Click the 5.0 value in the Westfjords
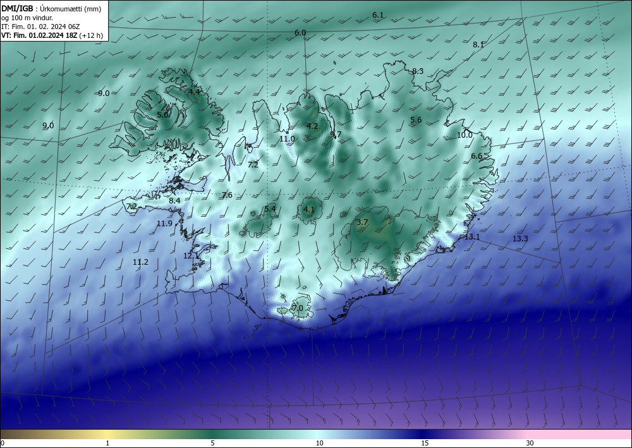Screen dimensions: 632x448 [x=162, y=115]
